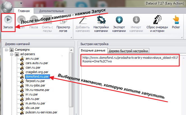186x115 pixels.
Task: Click the Пауза toolbar button
Action: pyautogui.click(x=34, y=22)
